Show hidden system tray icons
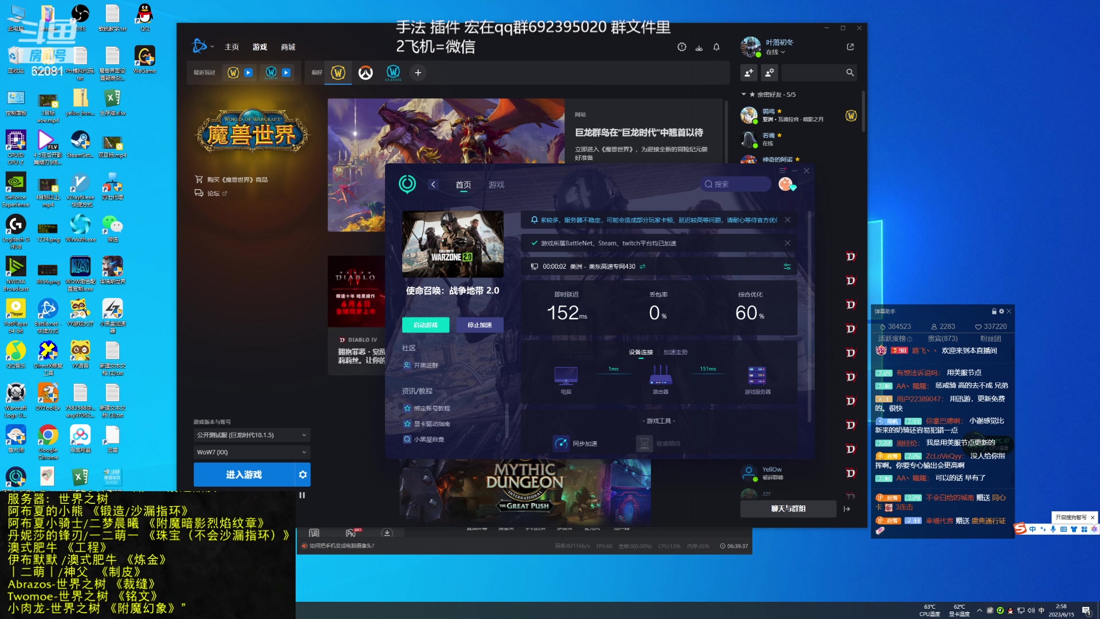Screen dimensions: 1100x619 coord(979,610)
